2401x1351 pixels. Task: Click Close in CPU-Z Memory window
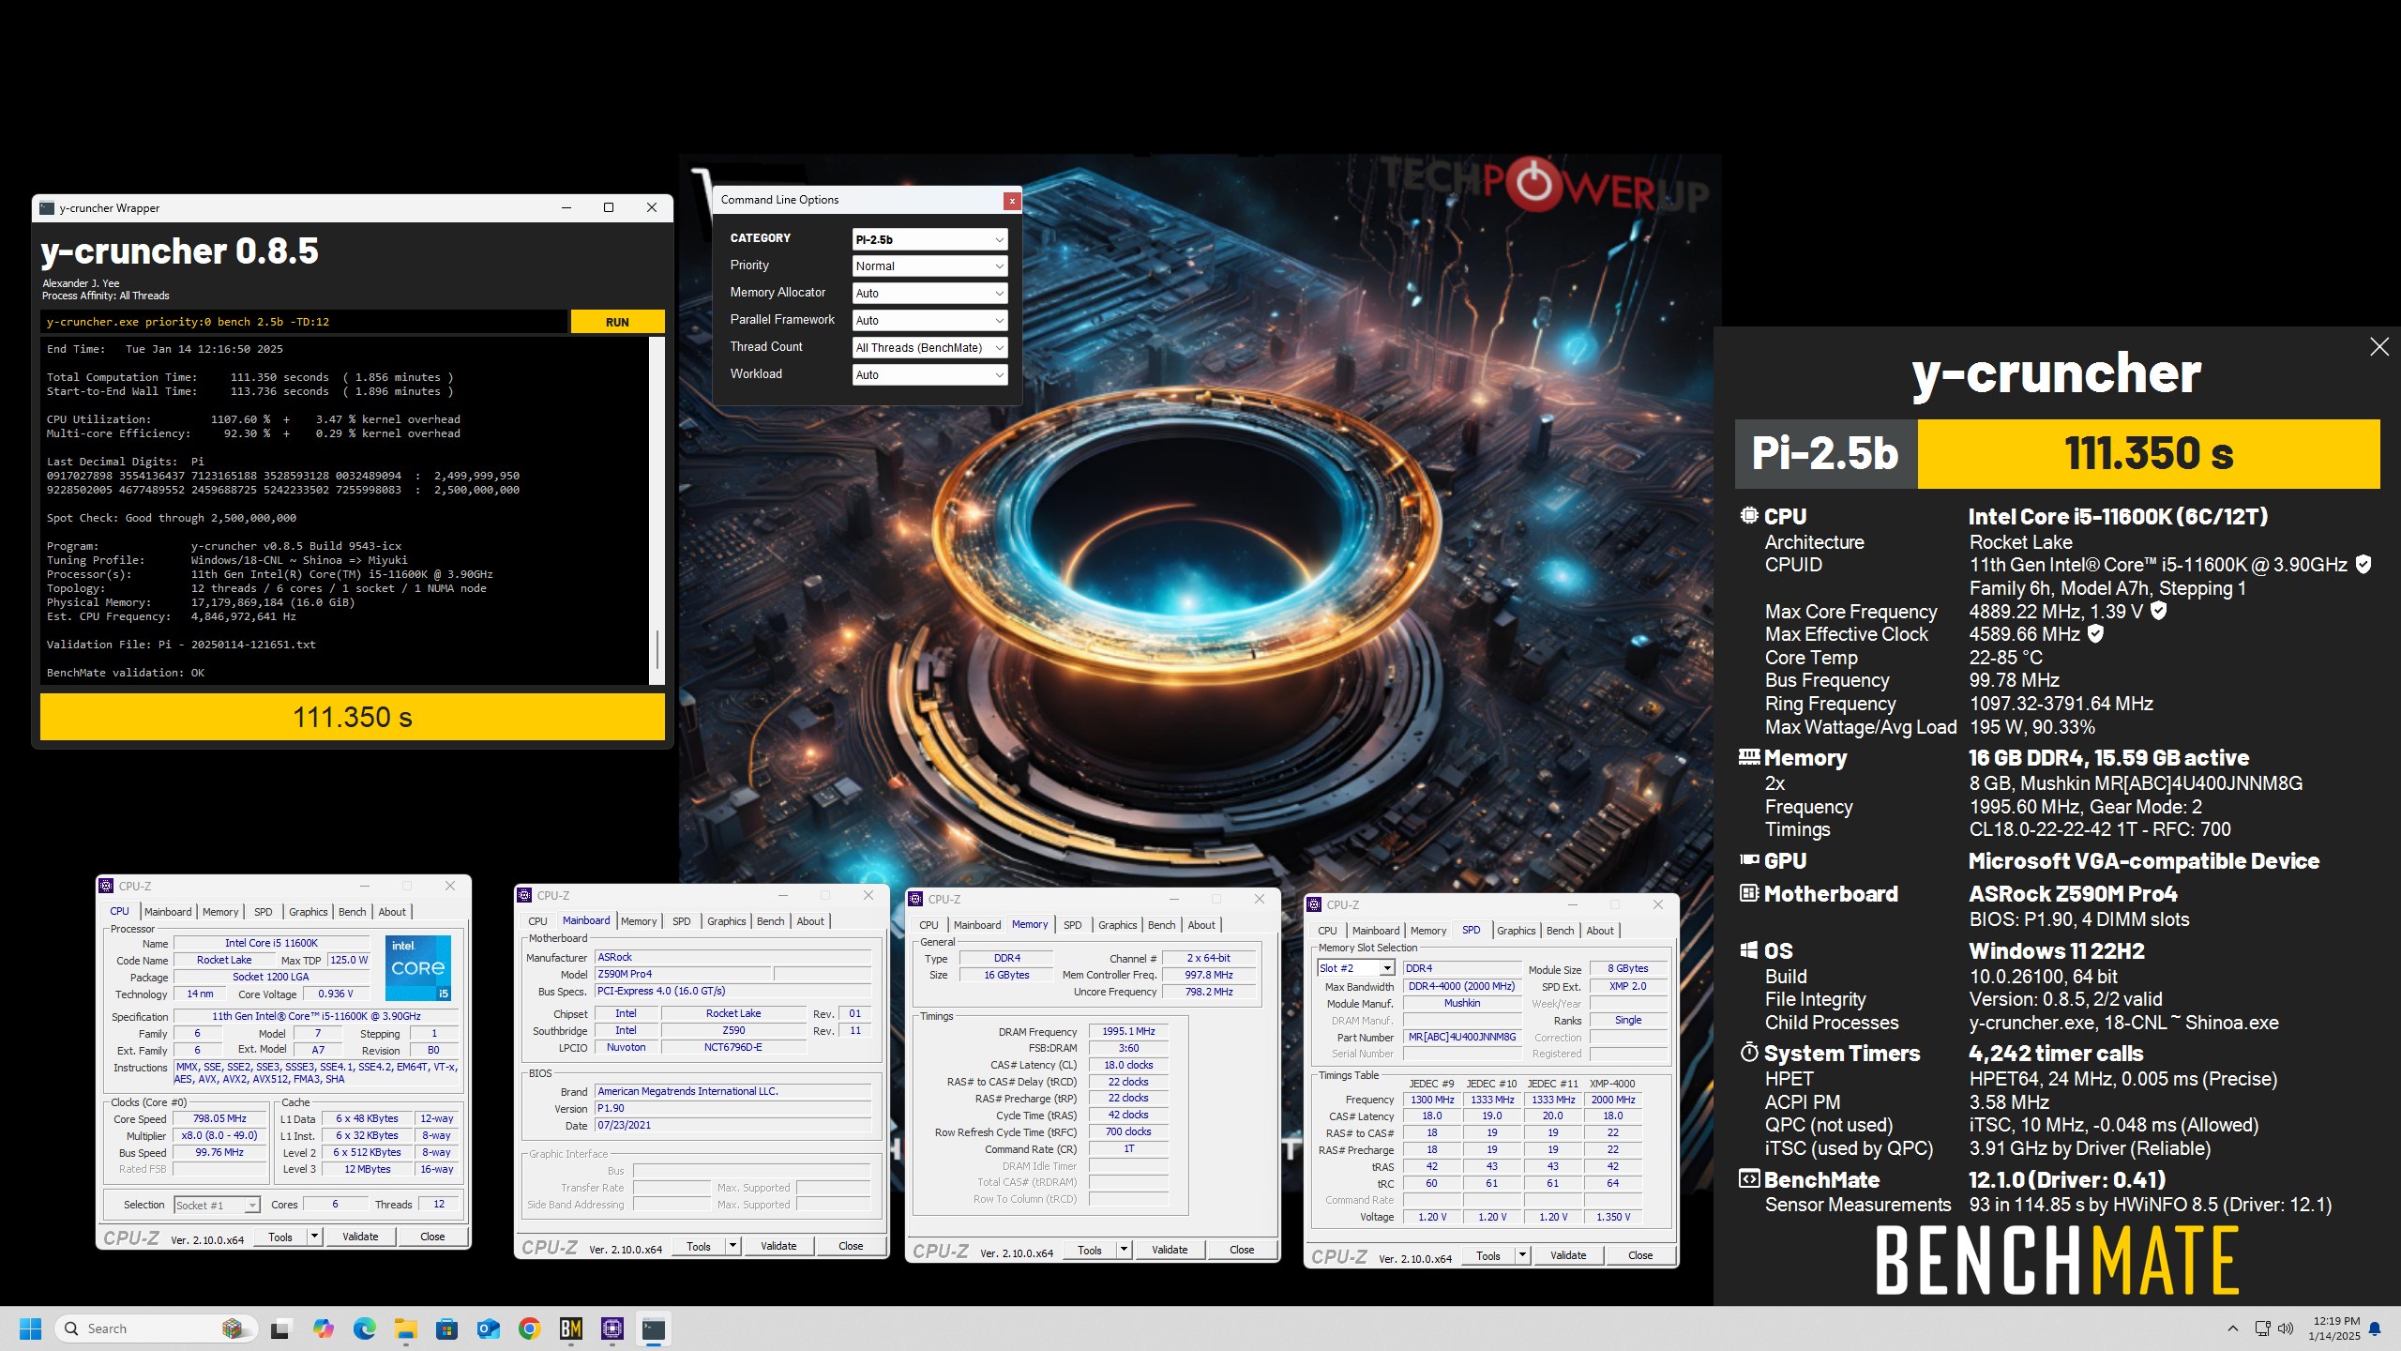coord(1242,1250)
